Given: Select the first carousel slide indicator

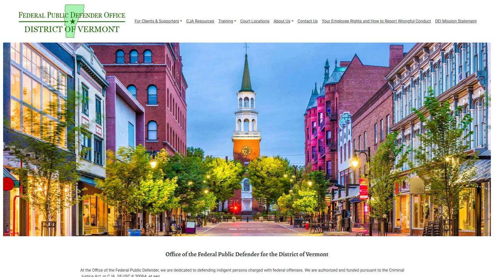Looking at the screenshot, I should pos(233,229).
